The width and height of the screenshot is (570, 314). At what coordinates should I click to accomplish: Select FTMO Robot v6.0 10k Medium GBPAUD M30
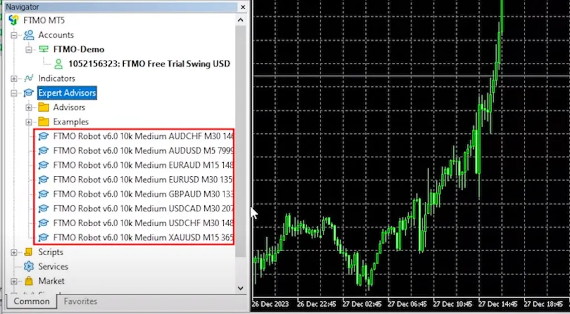[x=143, y=194]
